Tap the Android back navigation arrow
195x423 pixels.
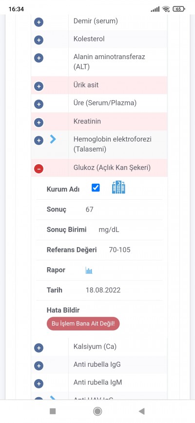[x=142, y=411]
